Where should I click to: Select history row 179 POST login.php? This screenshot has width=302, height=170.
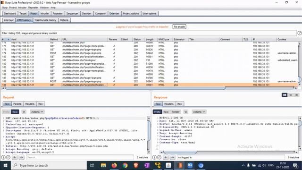pyautogui.click(x=150, y=53)
